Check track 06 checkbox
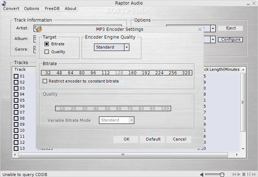Screen dimensions: 258x177 16,106
